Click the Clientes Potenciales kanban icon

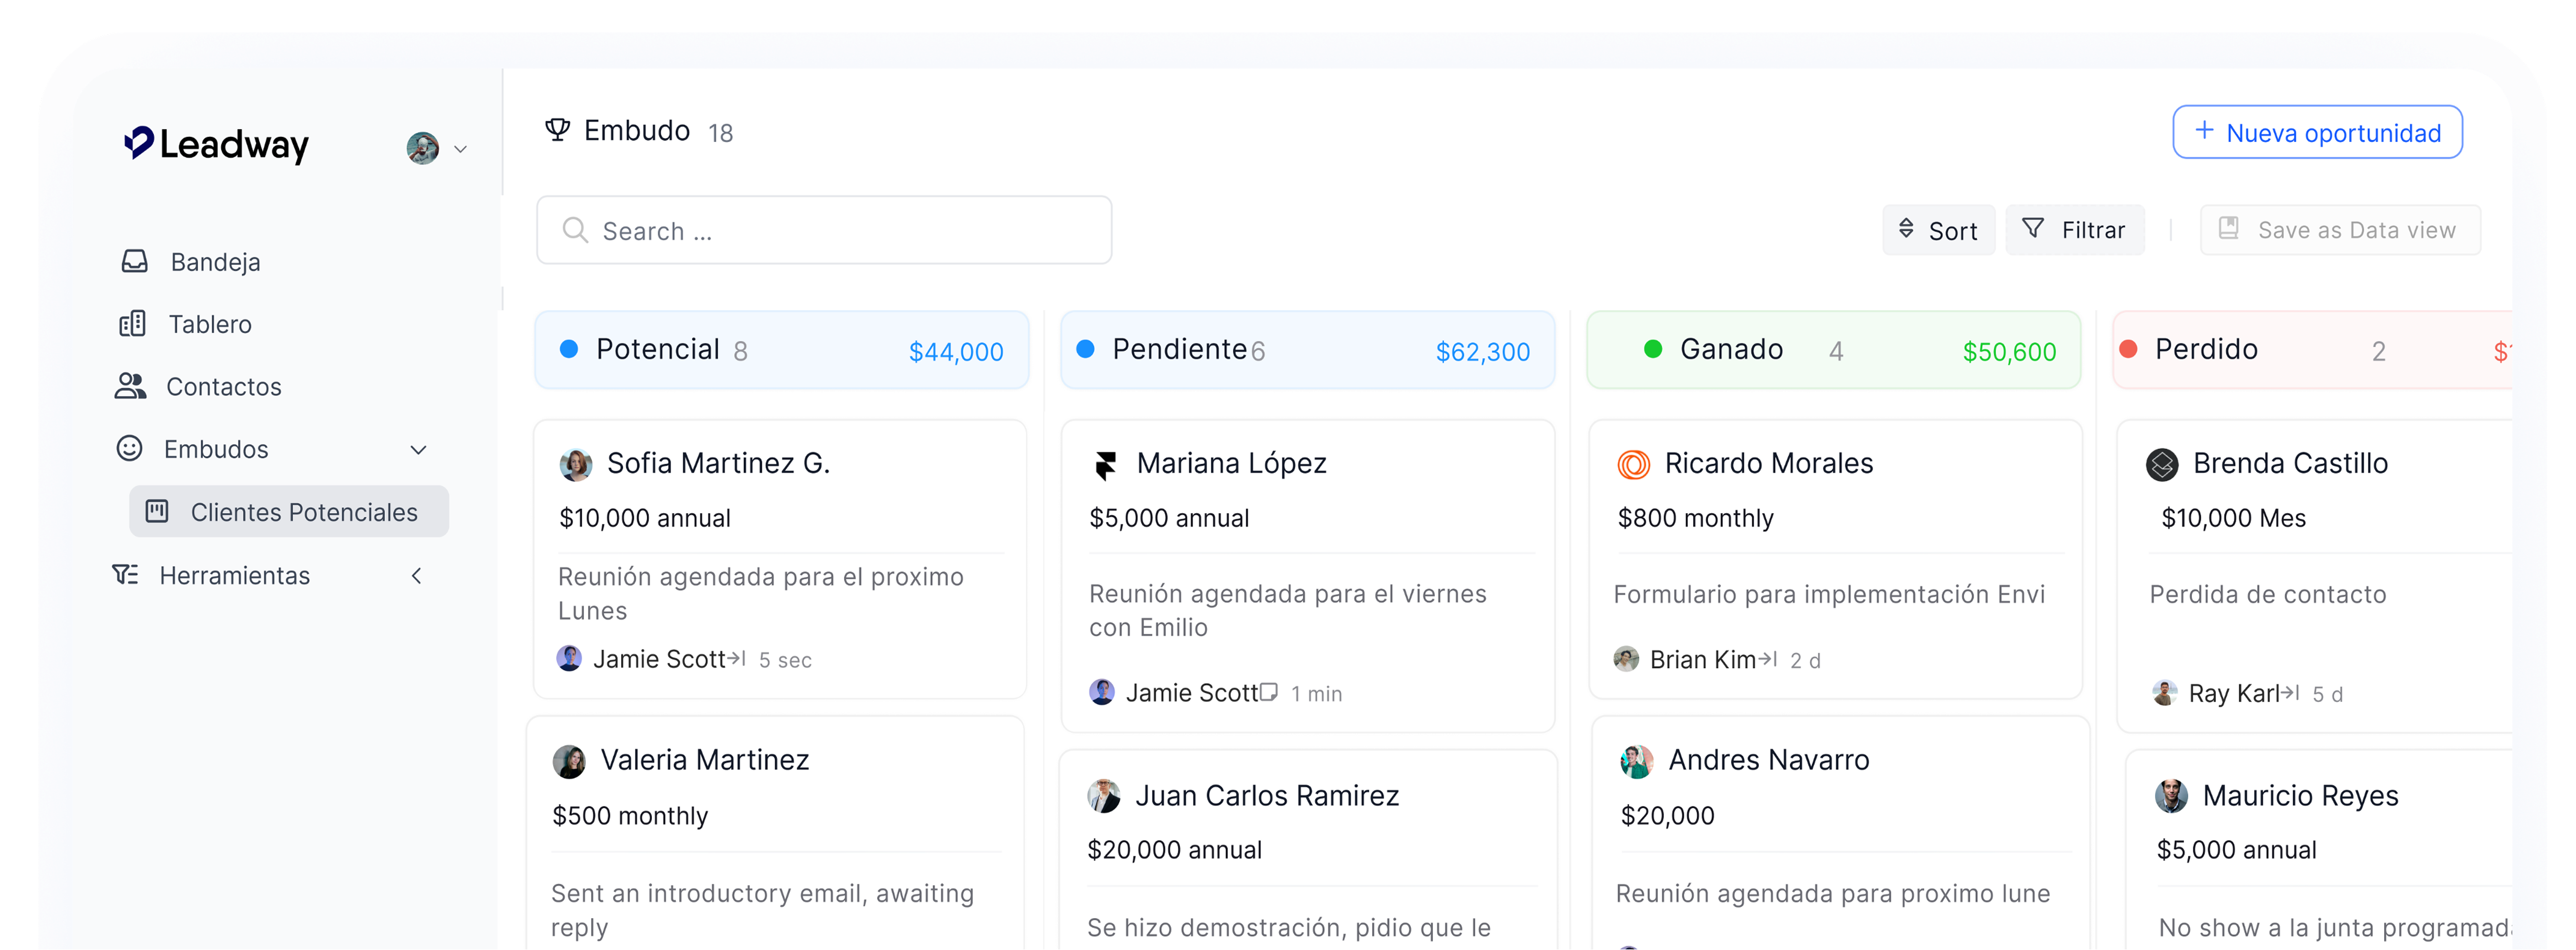click(158, 511)
